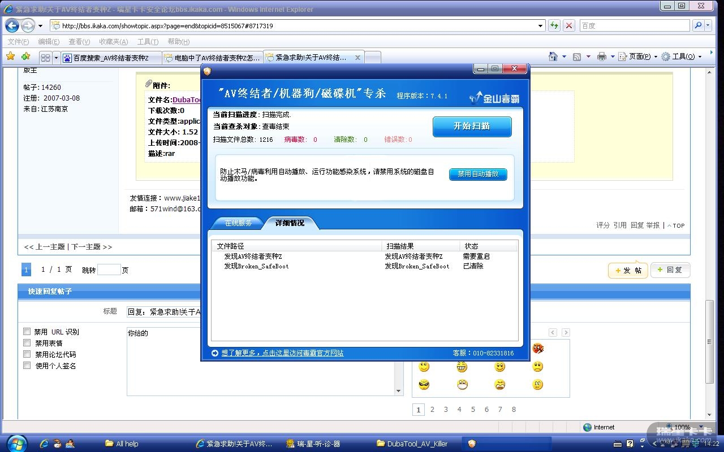Open the 工具(O) command bar dropdown
This screenshot has height=452, width=724.
coord(682,56)
